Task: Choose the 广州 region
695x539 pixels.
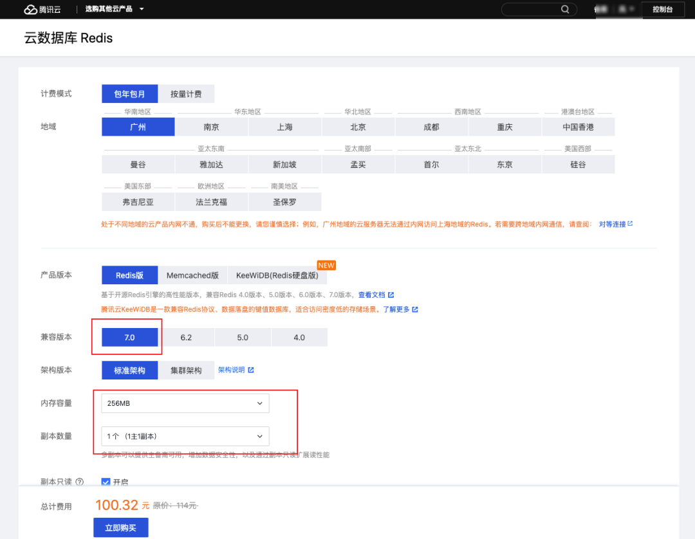Action: point(138,127)
